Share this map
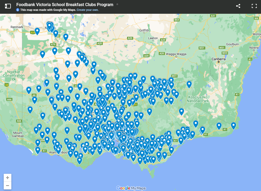Image resolution: width=261 pixels, height=191 pixels. [238, 6]
